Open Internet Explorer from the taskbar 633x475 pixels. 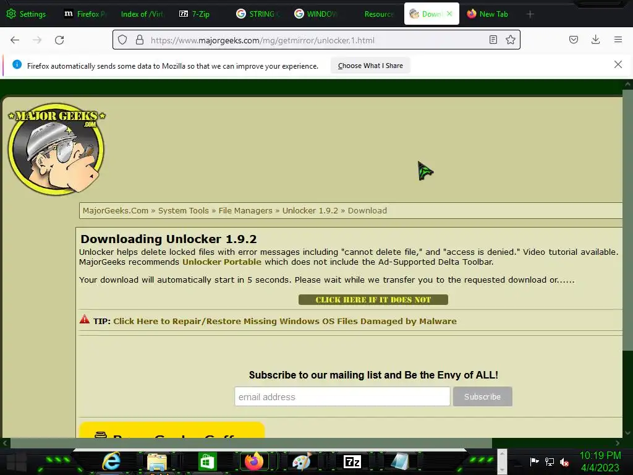[111, 461]
